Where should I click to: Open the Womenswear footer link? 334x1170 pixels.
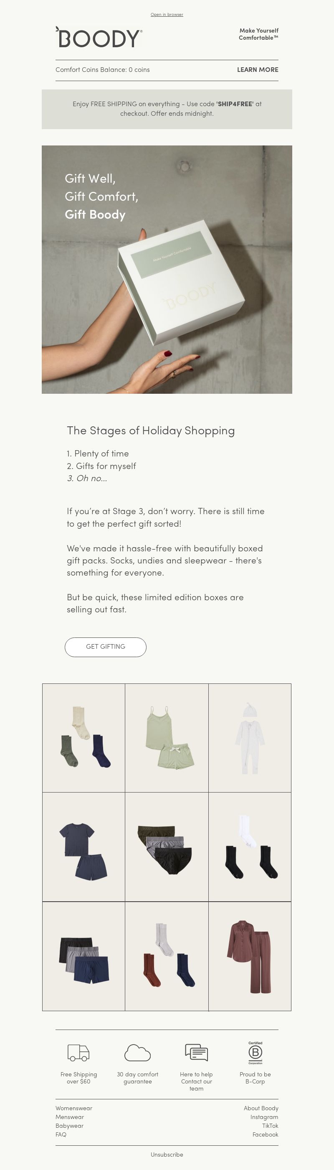[x=74, y=1108]
